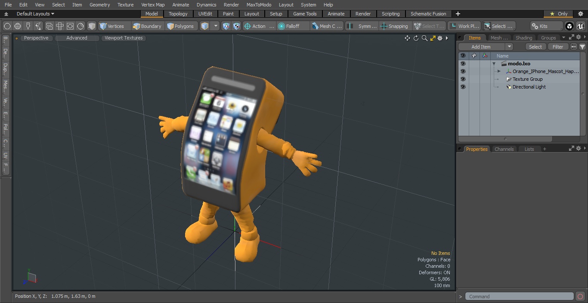588x303 pixels.
Task: Switch to the UVEdit layout tab
Action: point(205,14)
